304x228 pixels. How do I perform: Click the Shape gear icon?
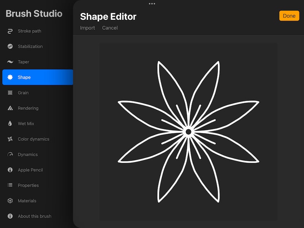pyautogui.click(x=9, y=77)
